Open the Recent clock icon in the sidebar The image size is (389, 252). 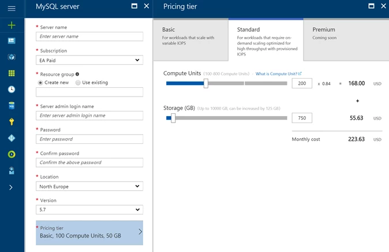point(12,89)
